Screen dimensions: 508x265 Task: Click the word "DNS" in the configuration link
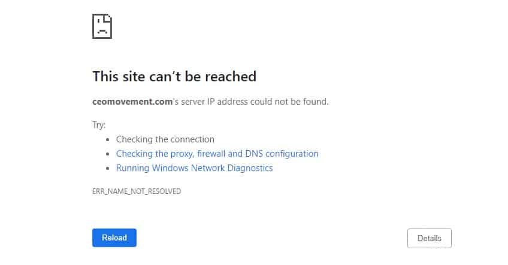(254, 154)
